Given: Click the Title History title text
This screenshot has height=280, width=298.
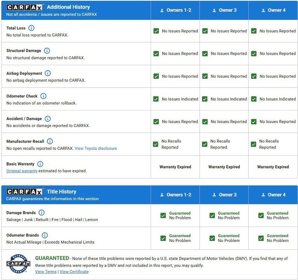Looking at the screenshot, I should pyautogui.click(x=62, y=192).
